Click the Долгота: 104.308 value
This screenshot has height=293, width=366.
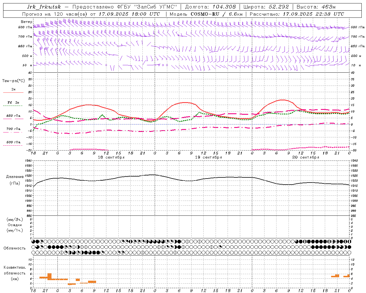210,7
